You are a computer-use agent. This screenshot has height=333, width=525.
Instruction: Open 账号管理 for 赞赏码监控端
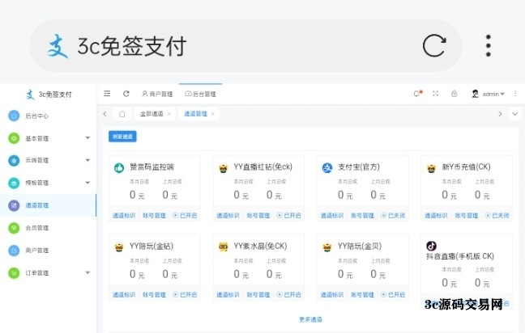pyautogui.click(x=155, y=216)
